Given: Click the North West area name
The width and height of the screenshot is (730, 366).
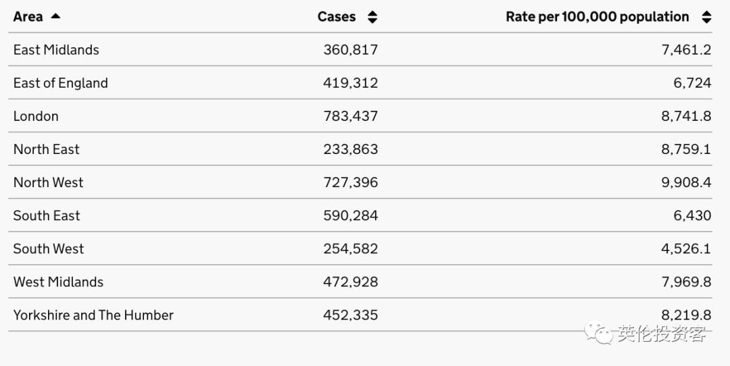Looking at the screenshot, I should coord(49,182).
